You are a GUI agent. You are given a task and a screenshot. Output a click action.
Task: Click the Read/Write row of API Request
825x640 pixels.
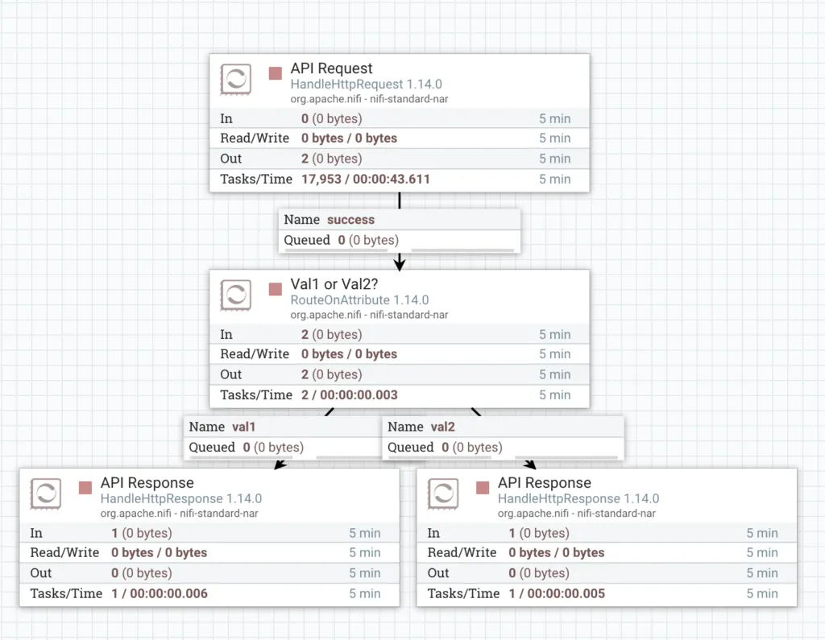coord(399,138)
